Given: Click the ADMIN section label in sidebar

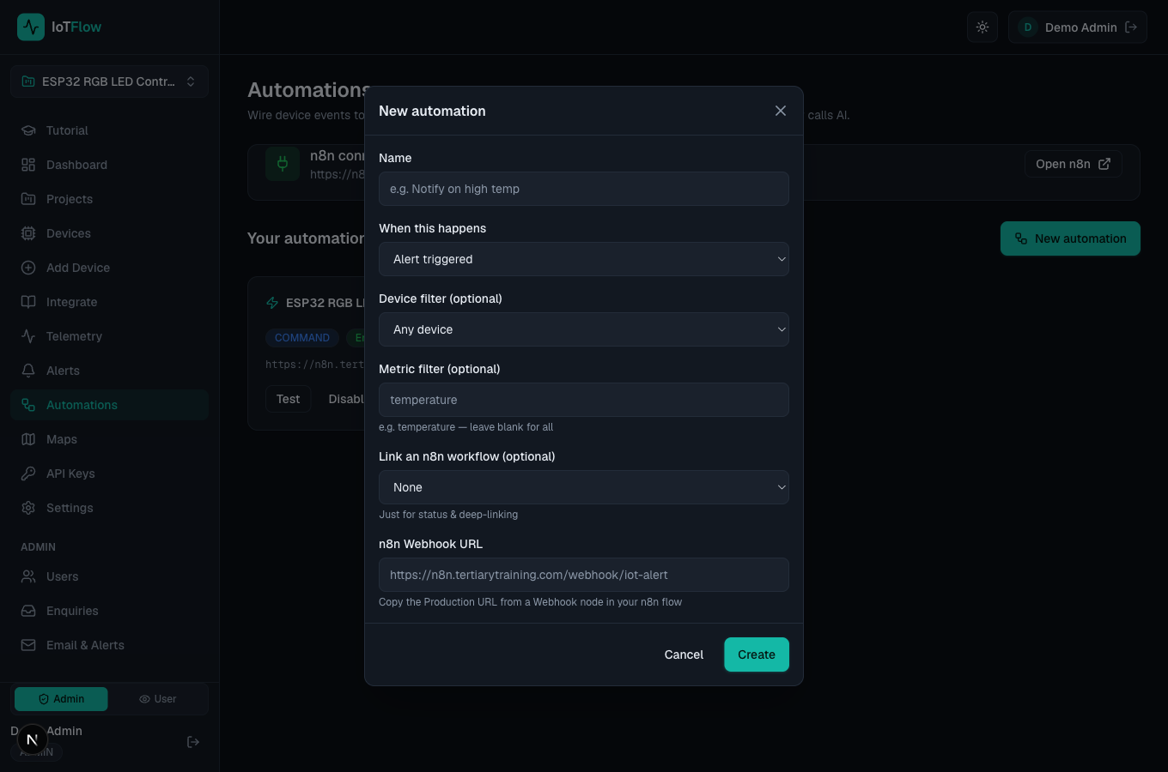Looking at the screenshot, I should [x=38, y=547].
